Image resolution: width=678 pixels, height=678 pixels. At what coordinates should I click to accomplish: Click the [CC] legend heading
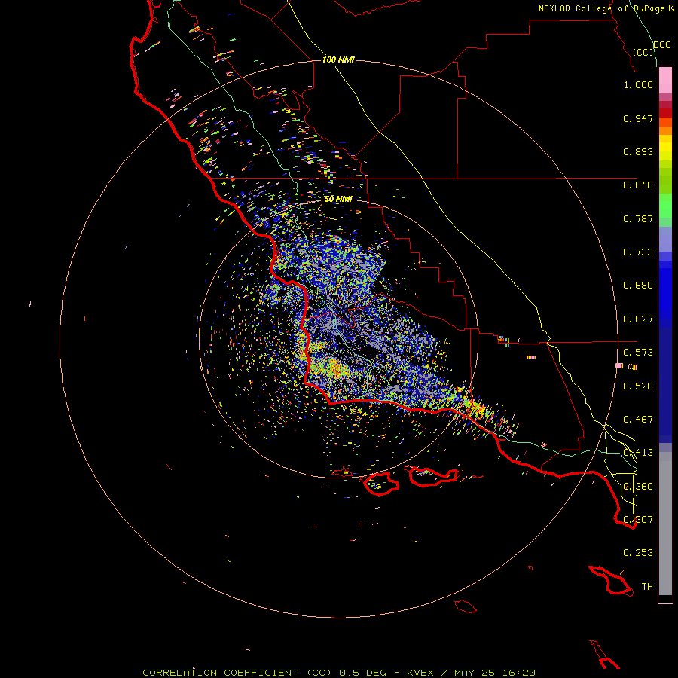(643, 52)
